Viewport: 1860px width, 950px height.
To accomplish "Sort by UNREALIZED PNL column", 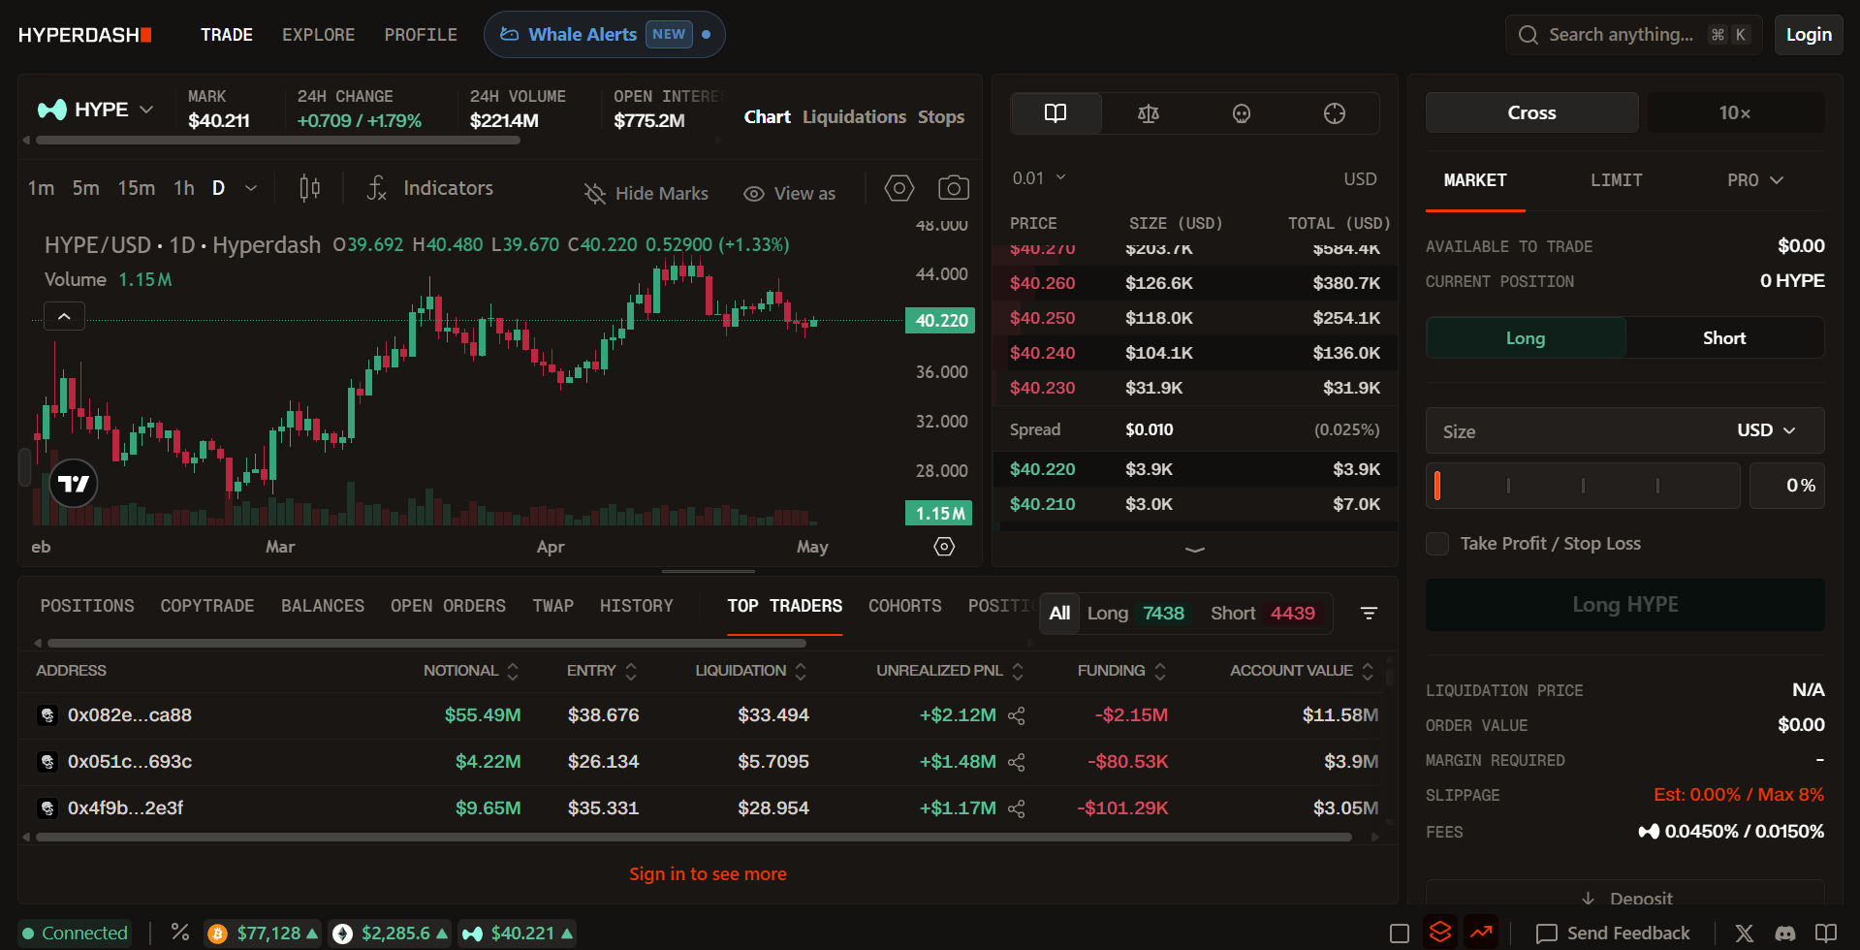I will click(950, 671).
